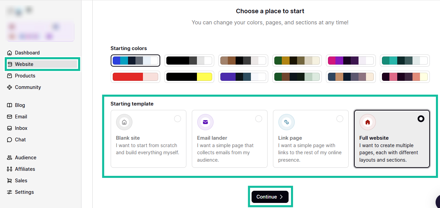Pick the red starting color palette
Image resolution: width=440 pixels, height=208 pixels.
tap(135, 77)
